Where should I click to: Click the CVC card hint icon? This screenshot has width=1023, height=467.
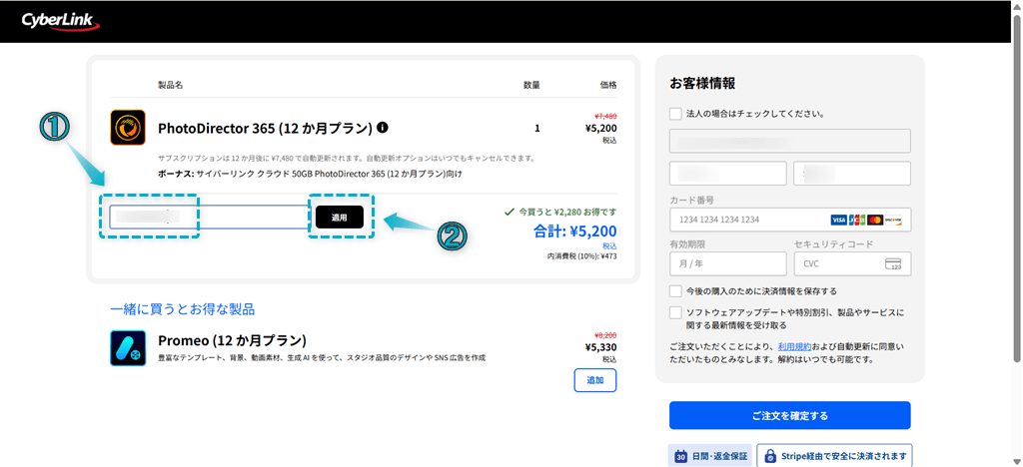[893, 263]
